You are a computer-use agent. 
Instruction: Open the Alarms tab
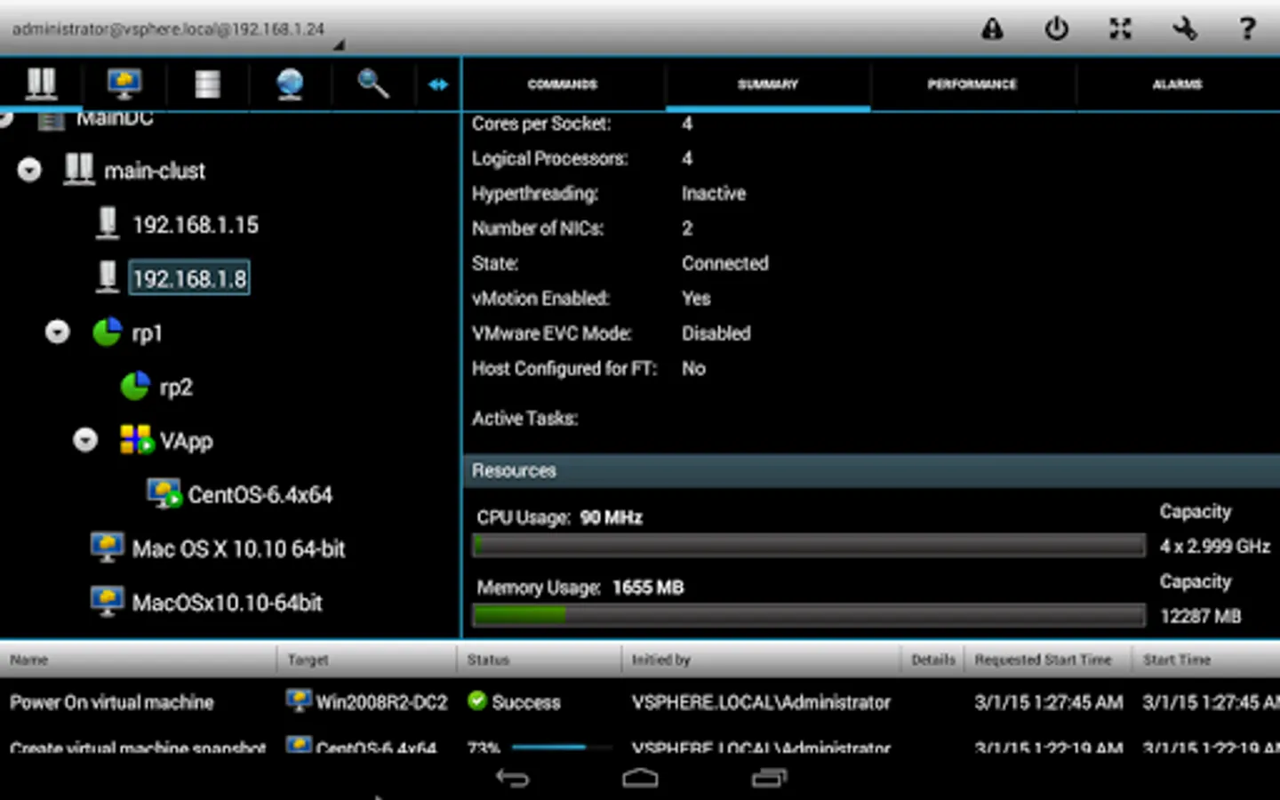coord(1178,84)
